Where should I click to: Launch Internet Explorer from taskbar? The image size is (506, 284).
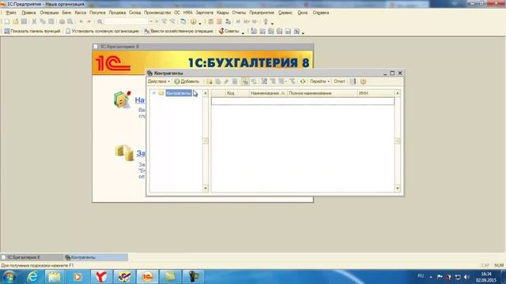[x=32, y=277]
